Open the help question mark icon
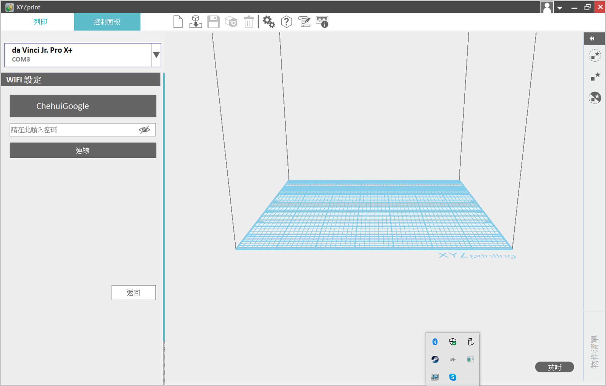 [x=286, y=22]
